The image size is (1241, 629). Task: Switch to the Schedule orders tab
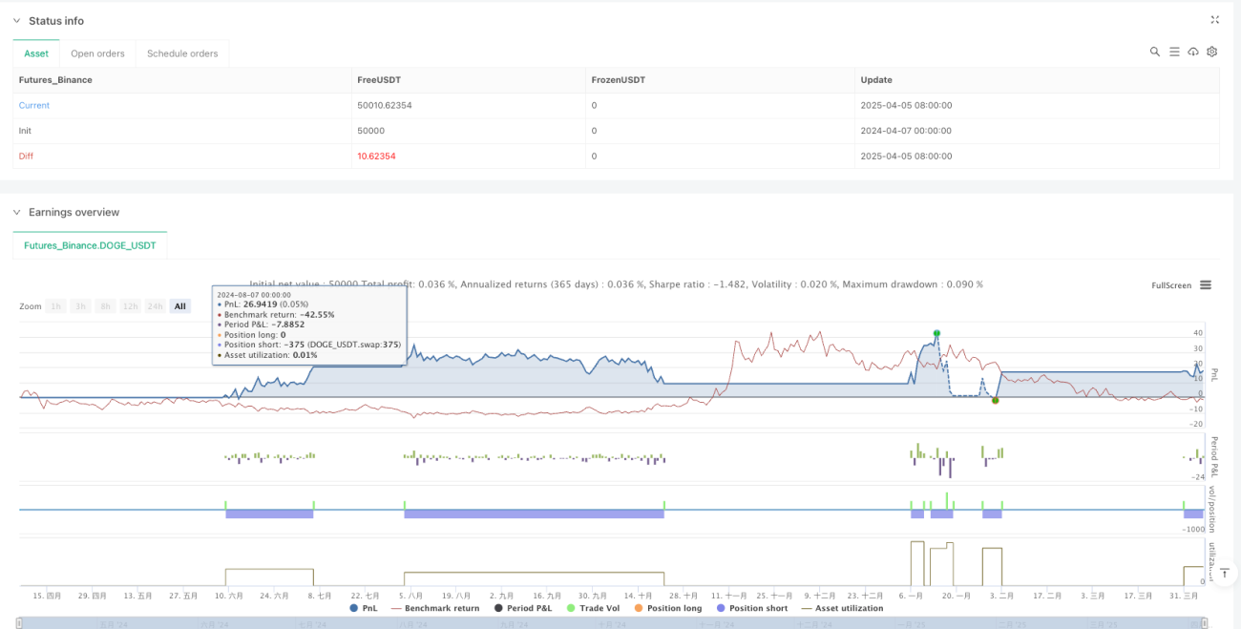182,53
